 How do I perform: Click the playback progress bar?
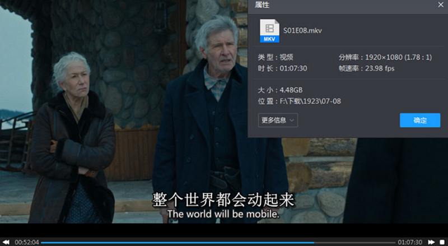tap(218, 242)
